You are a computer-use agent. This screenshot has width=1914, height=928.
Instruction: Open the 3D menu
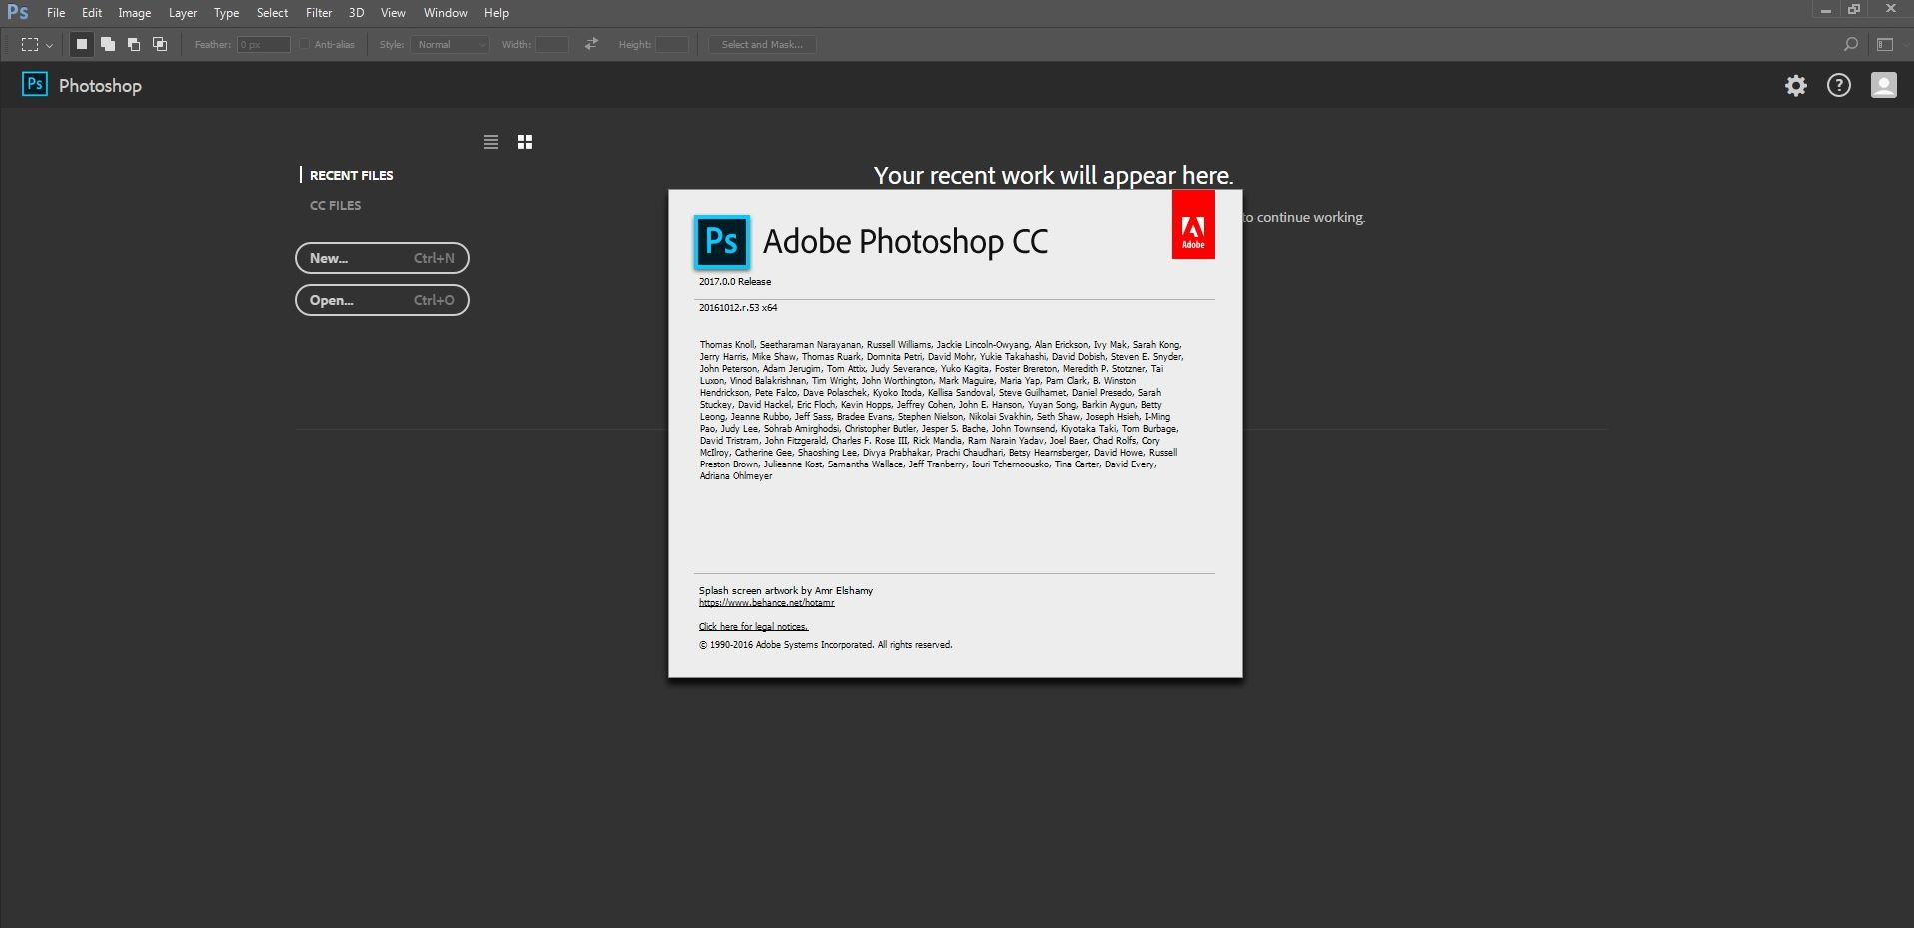pos(356,13)
